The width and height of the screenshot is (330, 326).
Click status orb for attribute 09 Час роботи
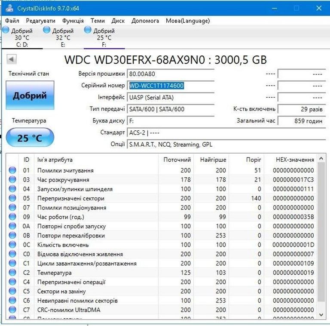pyautogui.click(x=12, y=217)
